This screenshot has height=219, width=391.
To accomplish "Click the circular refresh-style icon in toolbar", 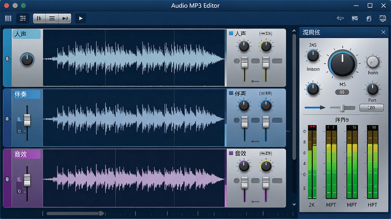I will click(369, 18).
